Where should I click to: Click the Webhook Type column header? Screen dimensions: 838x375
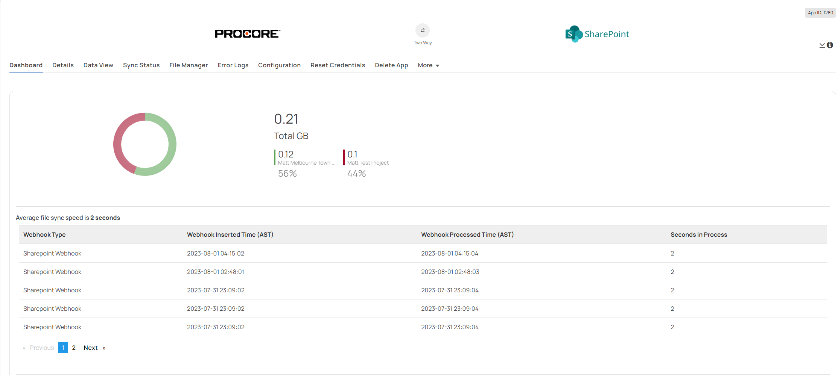(x=44, y=234)
